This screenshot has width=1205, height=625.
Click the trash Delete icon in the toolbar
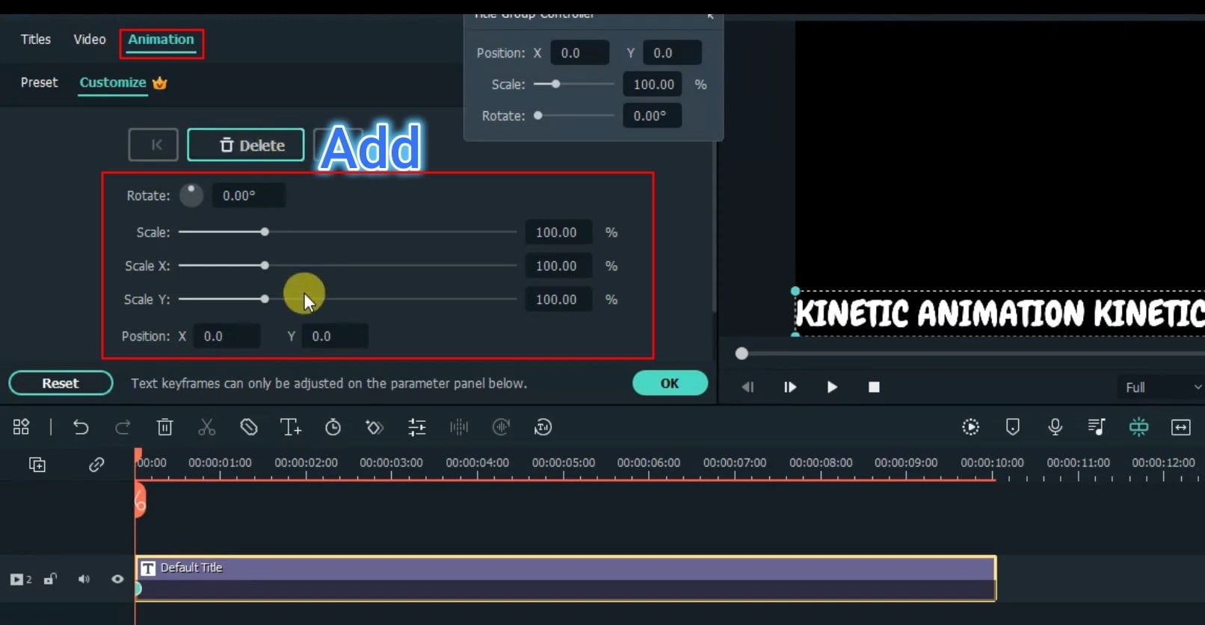164,427
